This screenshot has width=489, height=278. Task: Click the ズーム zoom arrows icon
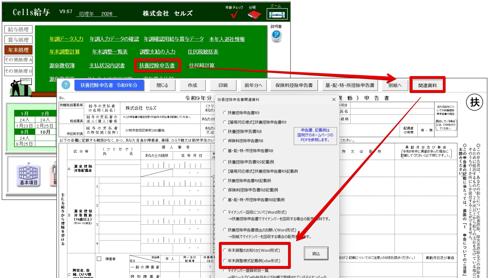coord(277,15)
